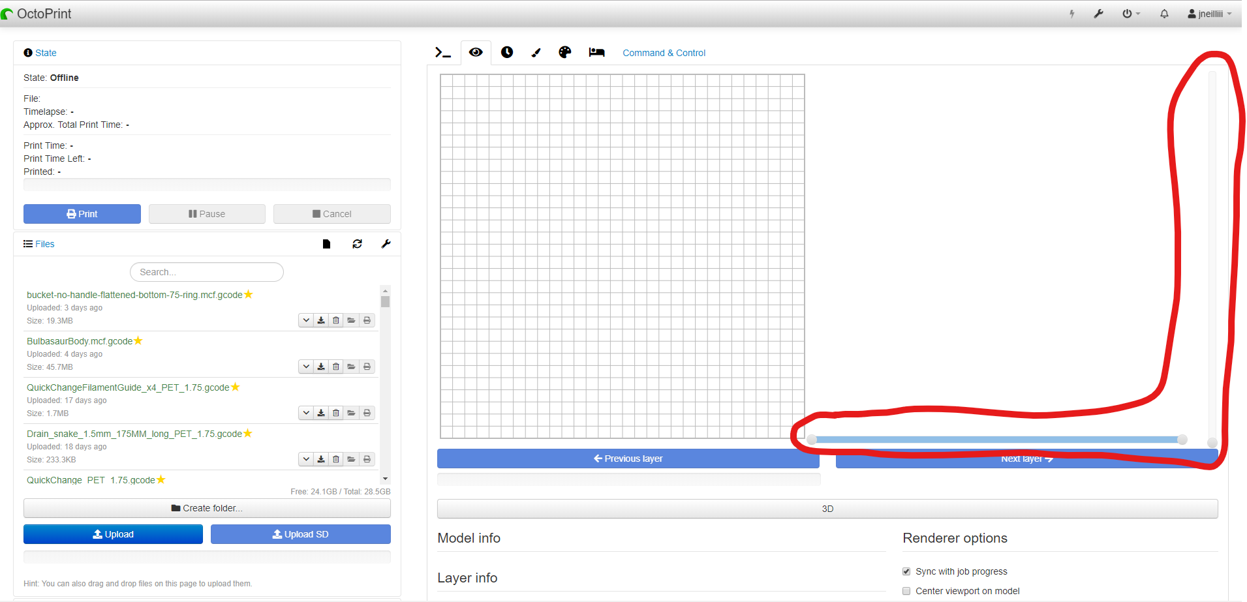
Task: Switch to Command & Control tab
Action: point(664,53)
